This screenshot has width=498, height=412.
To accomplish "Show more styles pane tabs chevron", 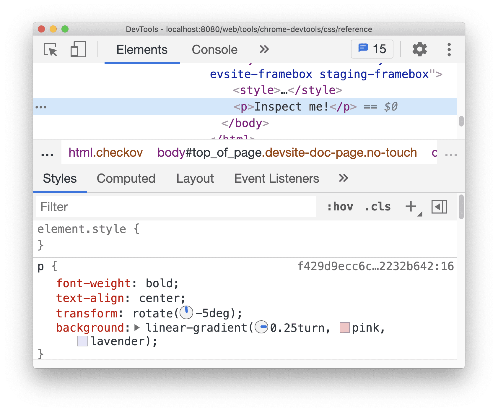I will tap(343, 178).
